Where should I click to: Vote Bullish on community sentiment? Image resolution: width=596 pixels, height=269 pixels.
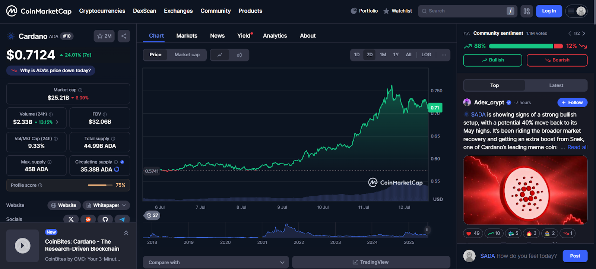[x=492, y=60]
